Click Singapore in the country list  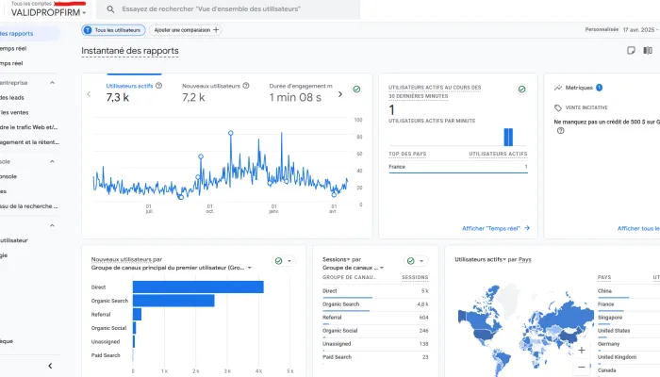click(609, 318)
